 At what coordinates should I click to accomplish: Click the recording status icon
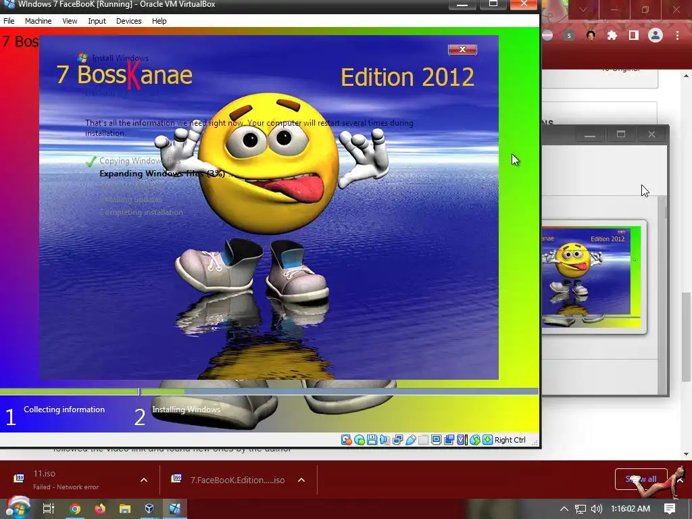pyautogui.click(x=449, y=440)
